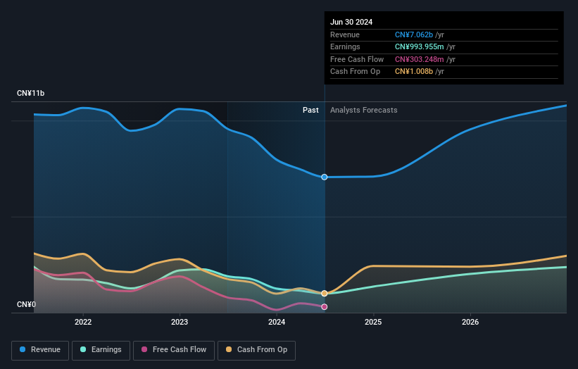This screenshot has height=369, width=578.
Task: Click the Analysts Forecasts label
Action: click(x=364, y=111)
